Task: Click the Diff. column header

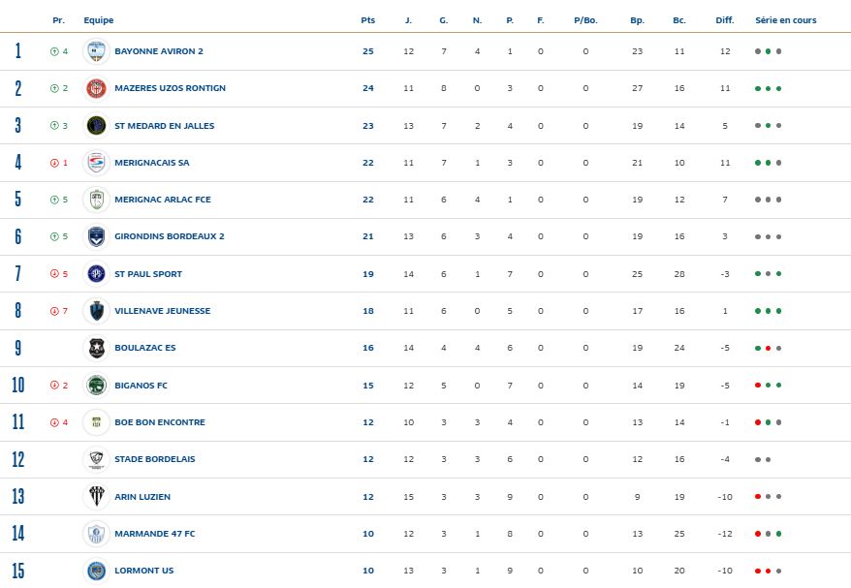Action: click(725, 20)
